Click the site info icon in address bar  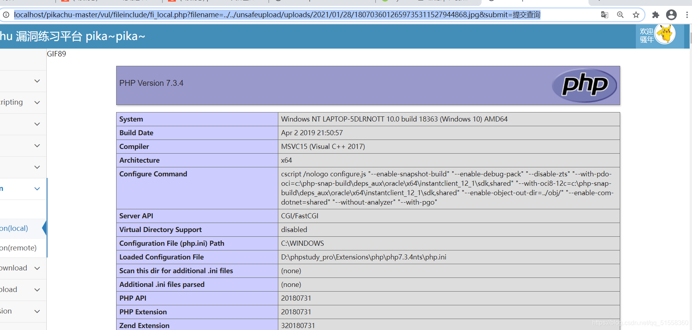(6, 15)
